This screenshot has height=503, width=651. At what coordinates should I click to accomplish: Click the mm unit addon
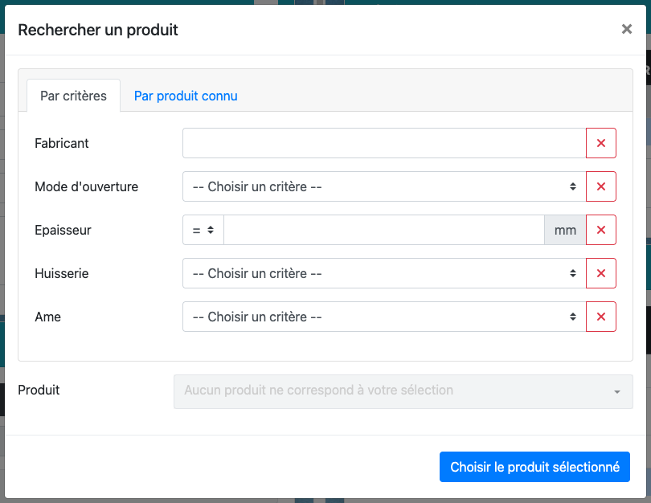tap(565, 230)
